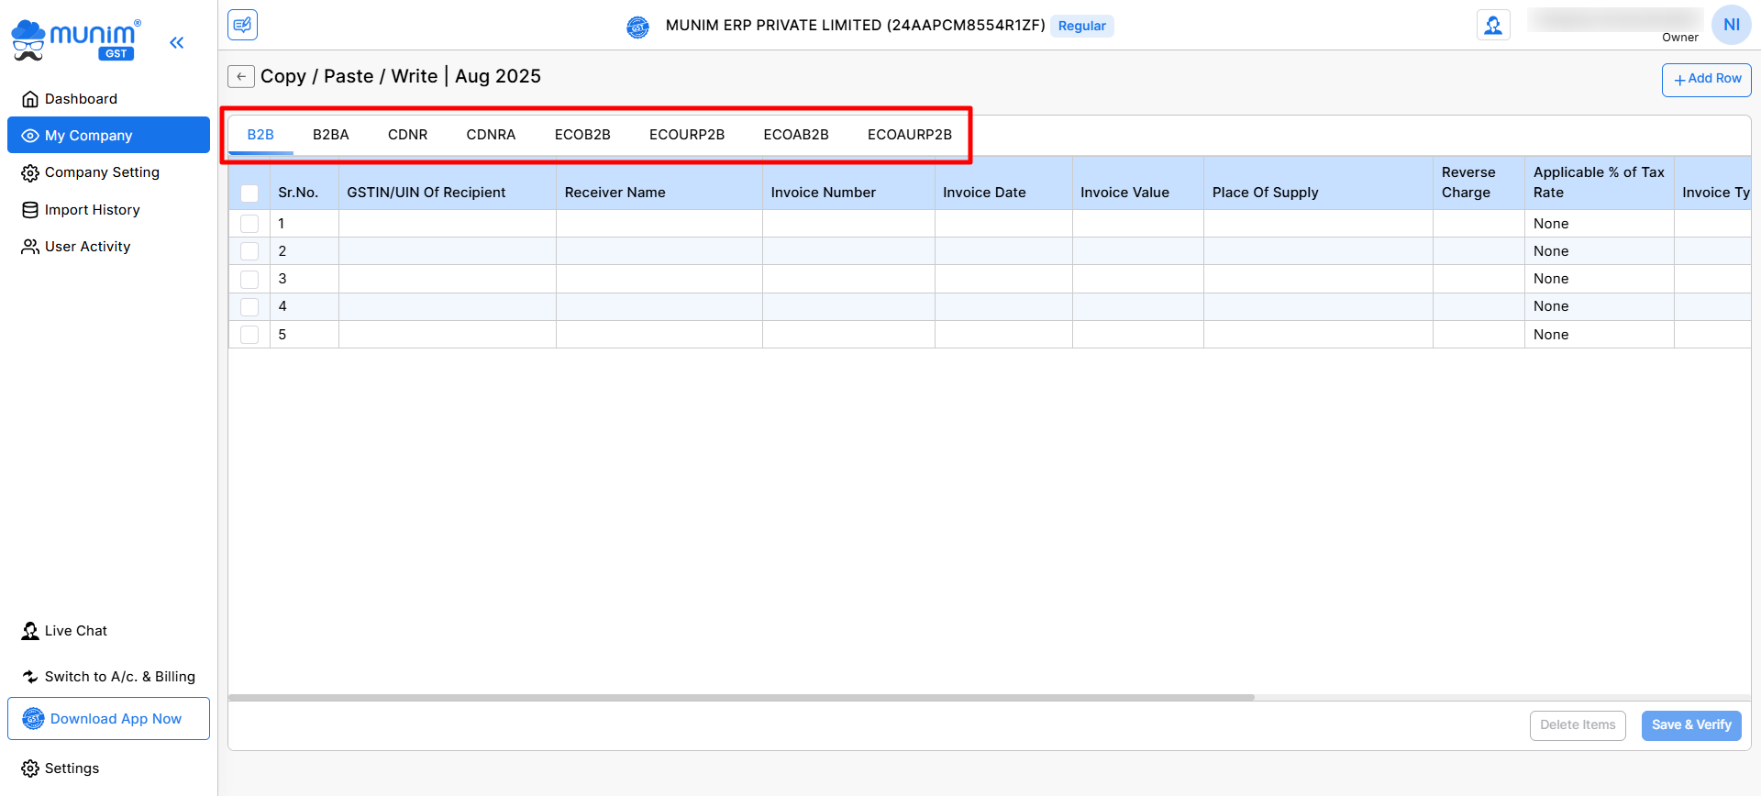Select the ECOURP2B tab
Image resolution: width=1761 pixels, height=796 pixels.
click(x=686, y=135)
